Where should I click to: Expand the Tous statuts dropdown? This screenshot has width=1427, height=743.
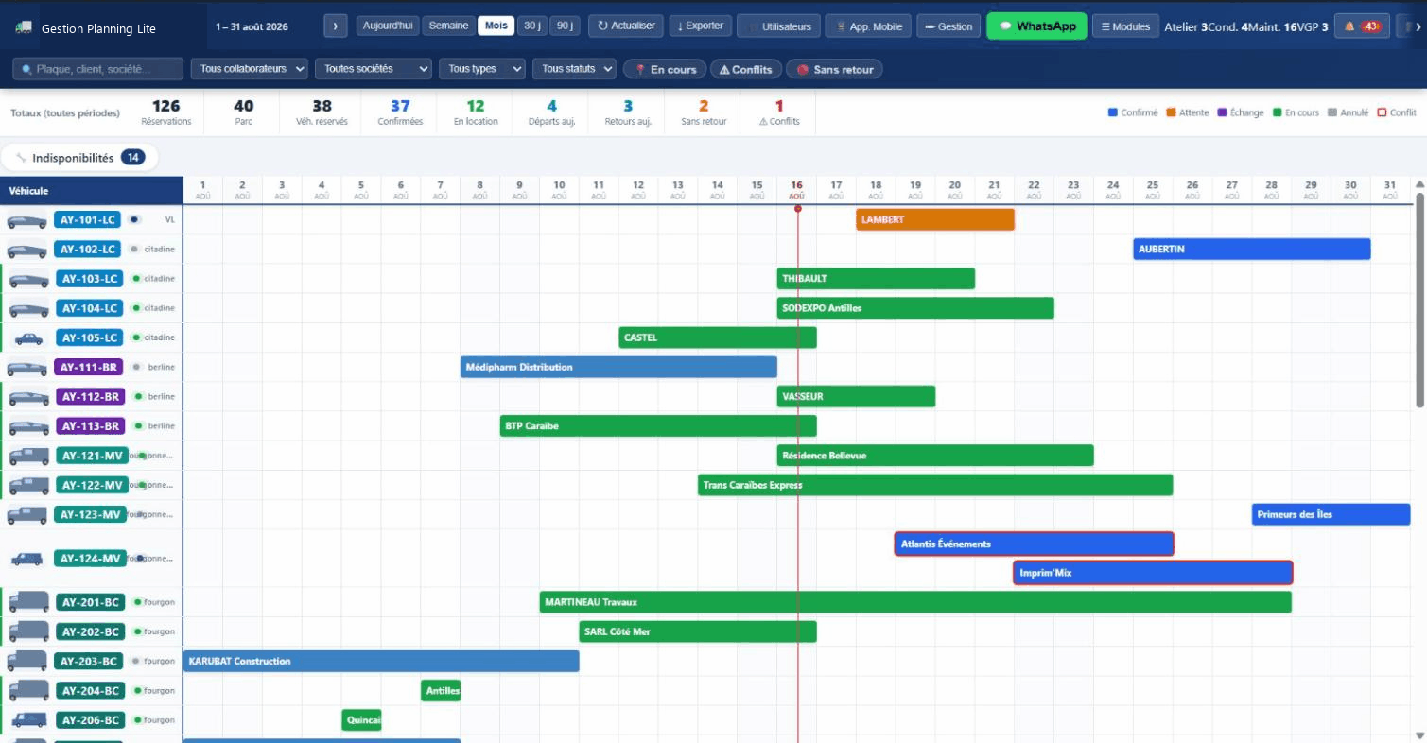(x=574, y=69)
